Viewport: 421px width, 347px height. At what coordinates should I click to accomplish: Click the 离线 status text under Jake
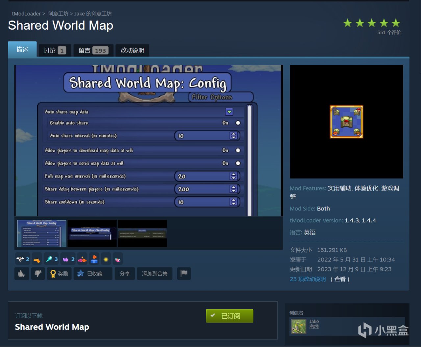tap(314, 327)
